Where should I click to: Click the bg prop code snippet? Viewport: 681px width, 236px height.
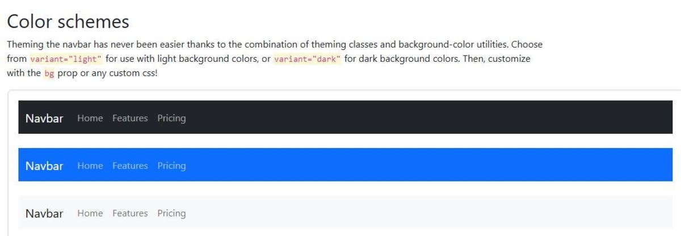click(x=49, y=74)
